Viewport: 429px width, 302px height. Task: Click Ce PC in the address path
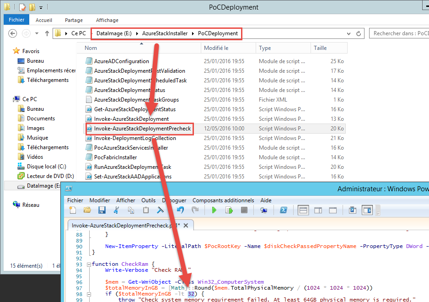pos(79,33)
